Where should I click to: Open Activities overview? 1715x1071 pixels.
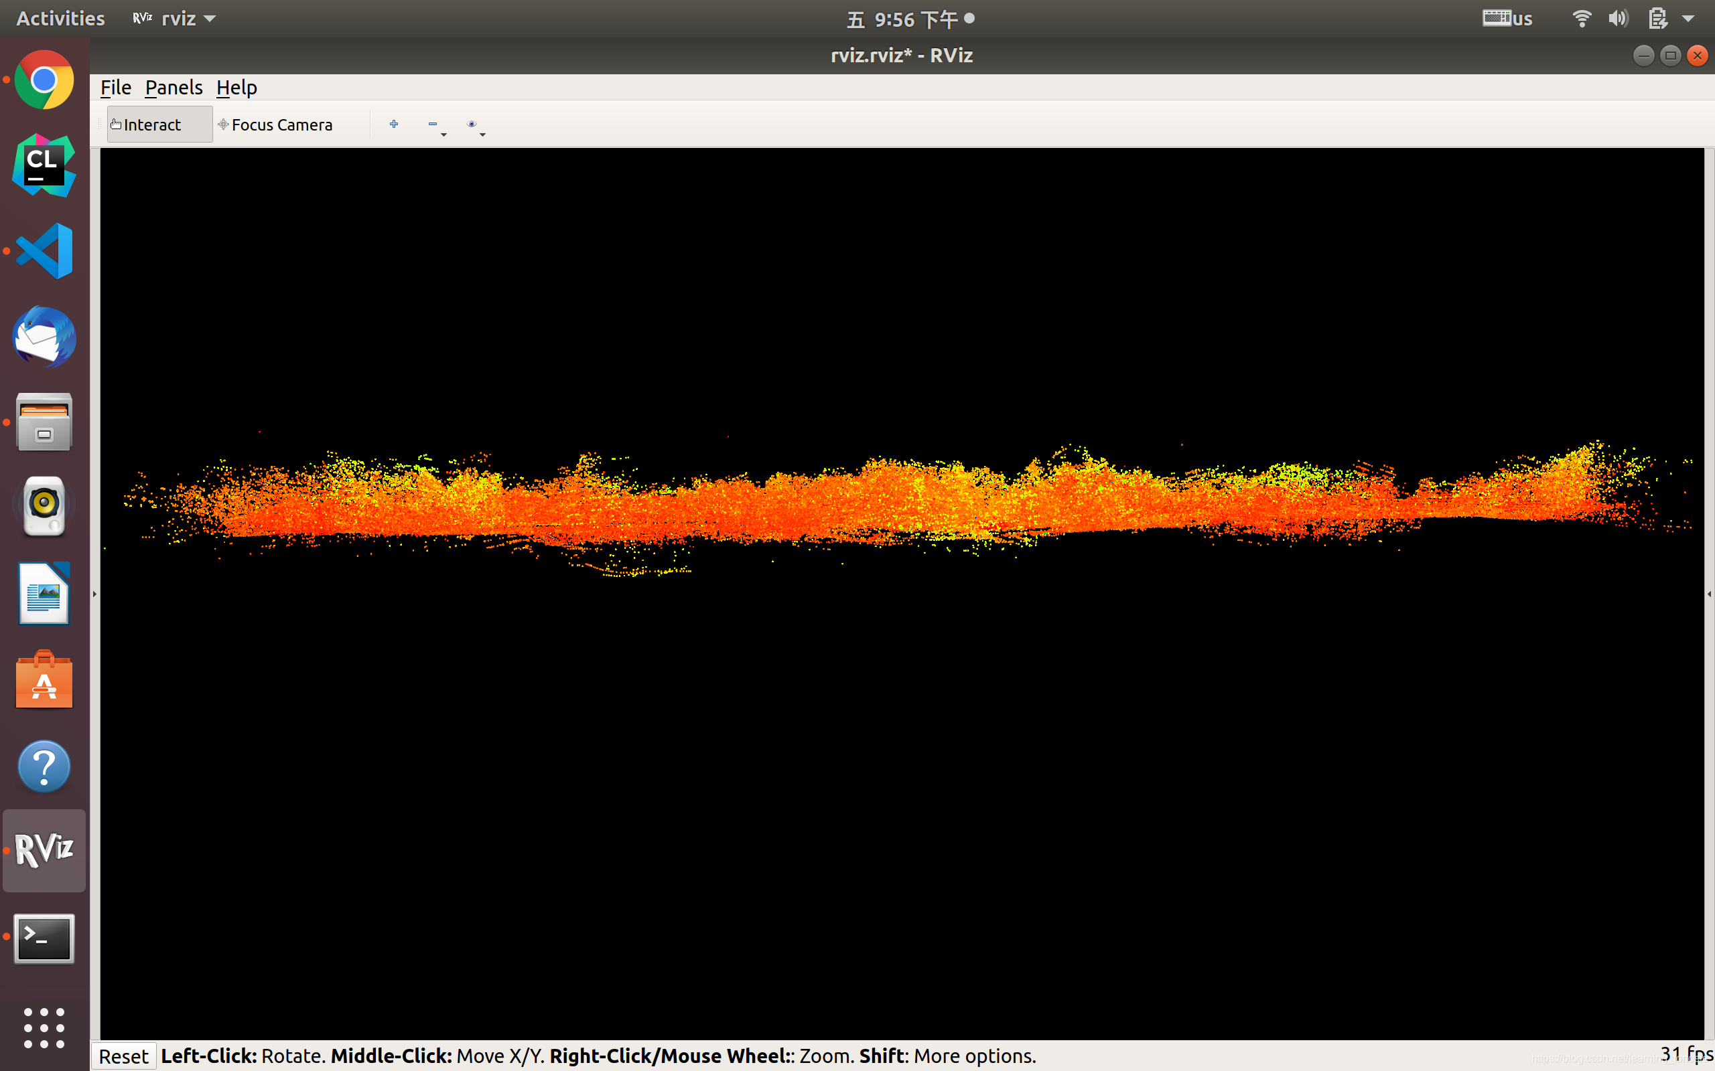(x=60, y=19)
